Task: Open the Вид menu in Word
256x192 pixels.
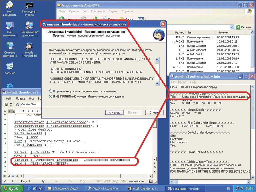Action: pyautogui.click(x=31, y=98)
